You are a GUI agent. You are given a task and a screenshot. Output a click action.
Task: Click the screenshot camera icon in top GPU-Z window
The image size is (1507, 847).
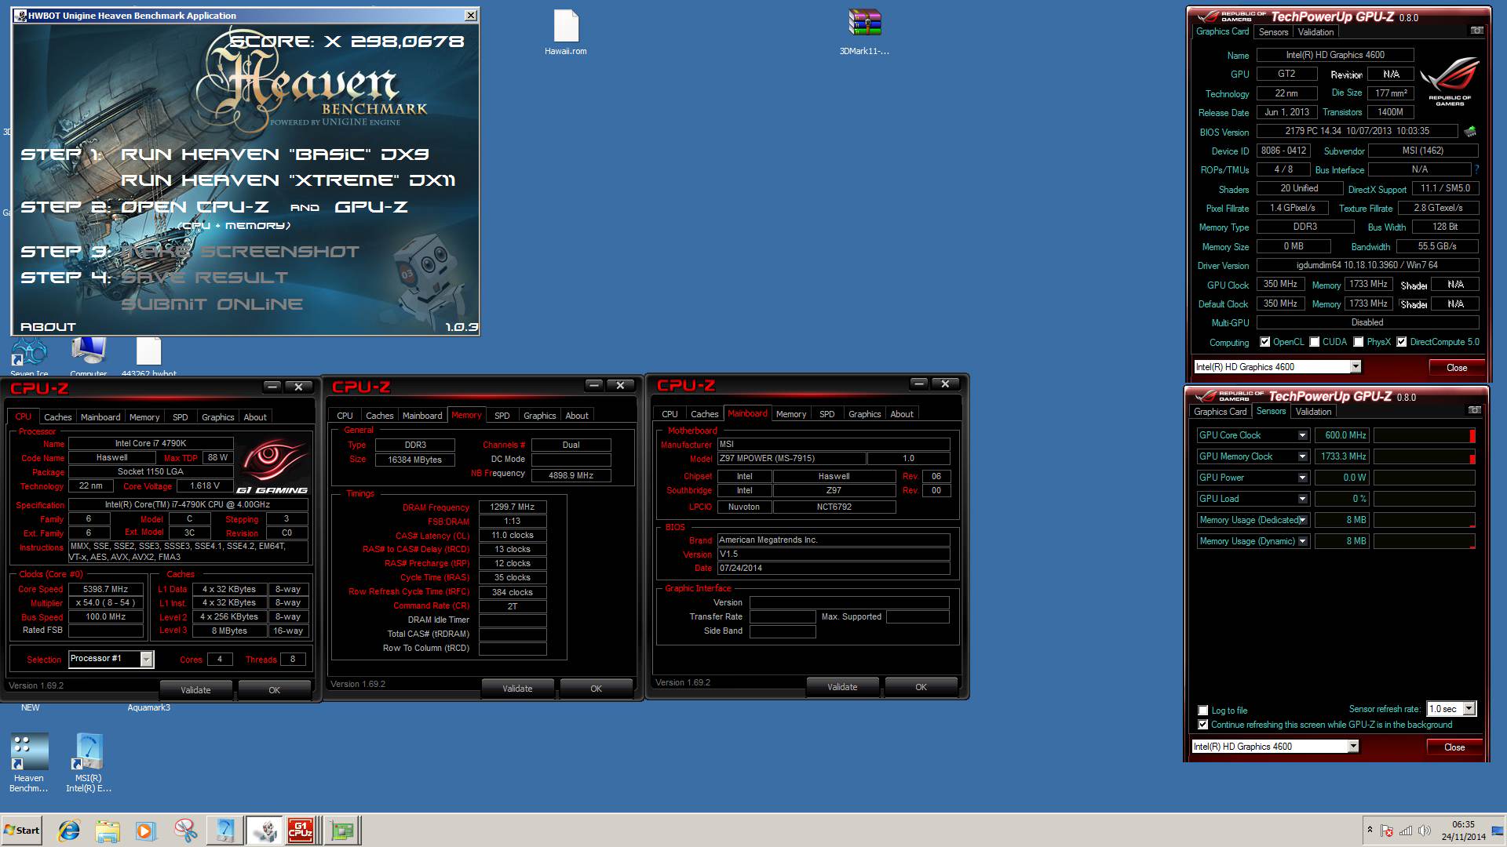[1476, 31]
